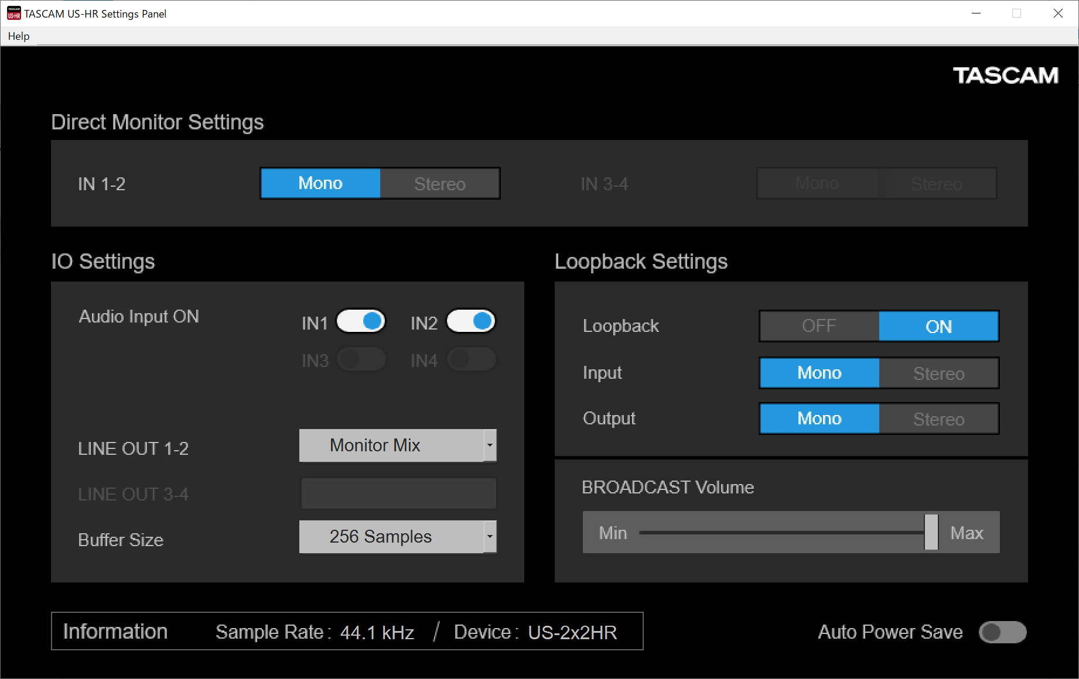Click the BROADCAST Volume slider handle

[x=931, y=532]
